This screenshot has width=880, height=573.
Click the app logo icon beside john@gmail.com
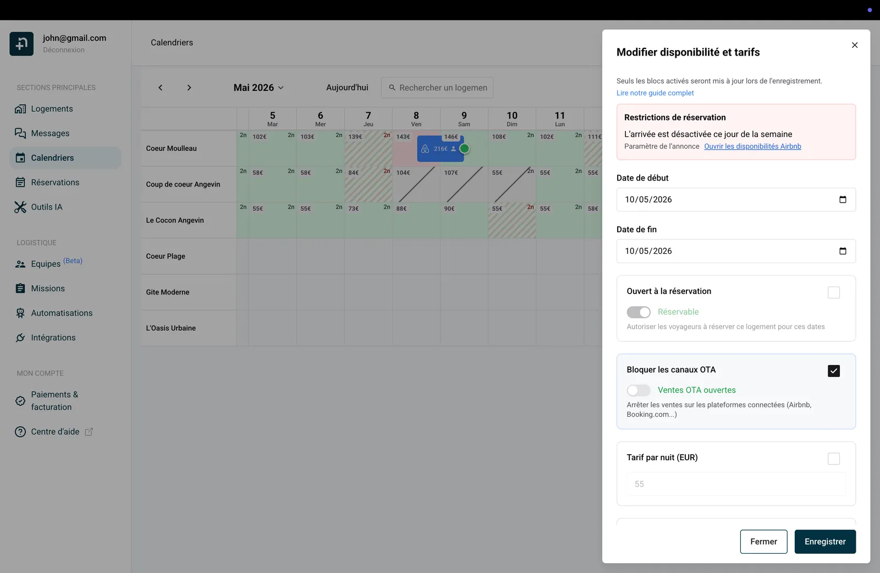click(21, 43)
